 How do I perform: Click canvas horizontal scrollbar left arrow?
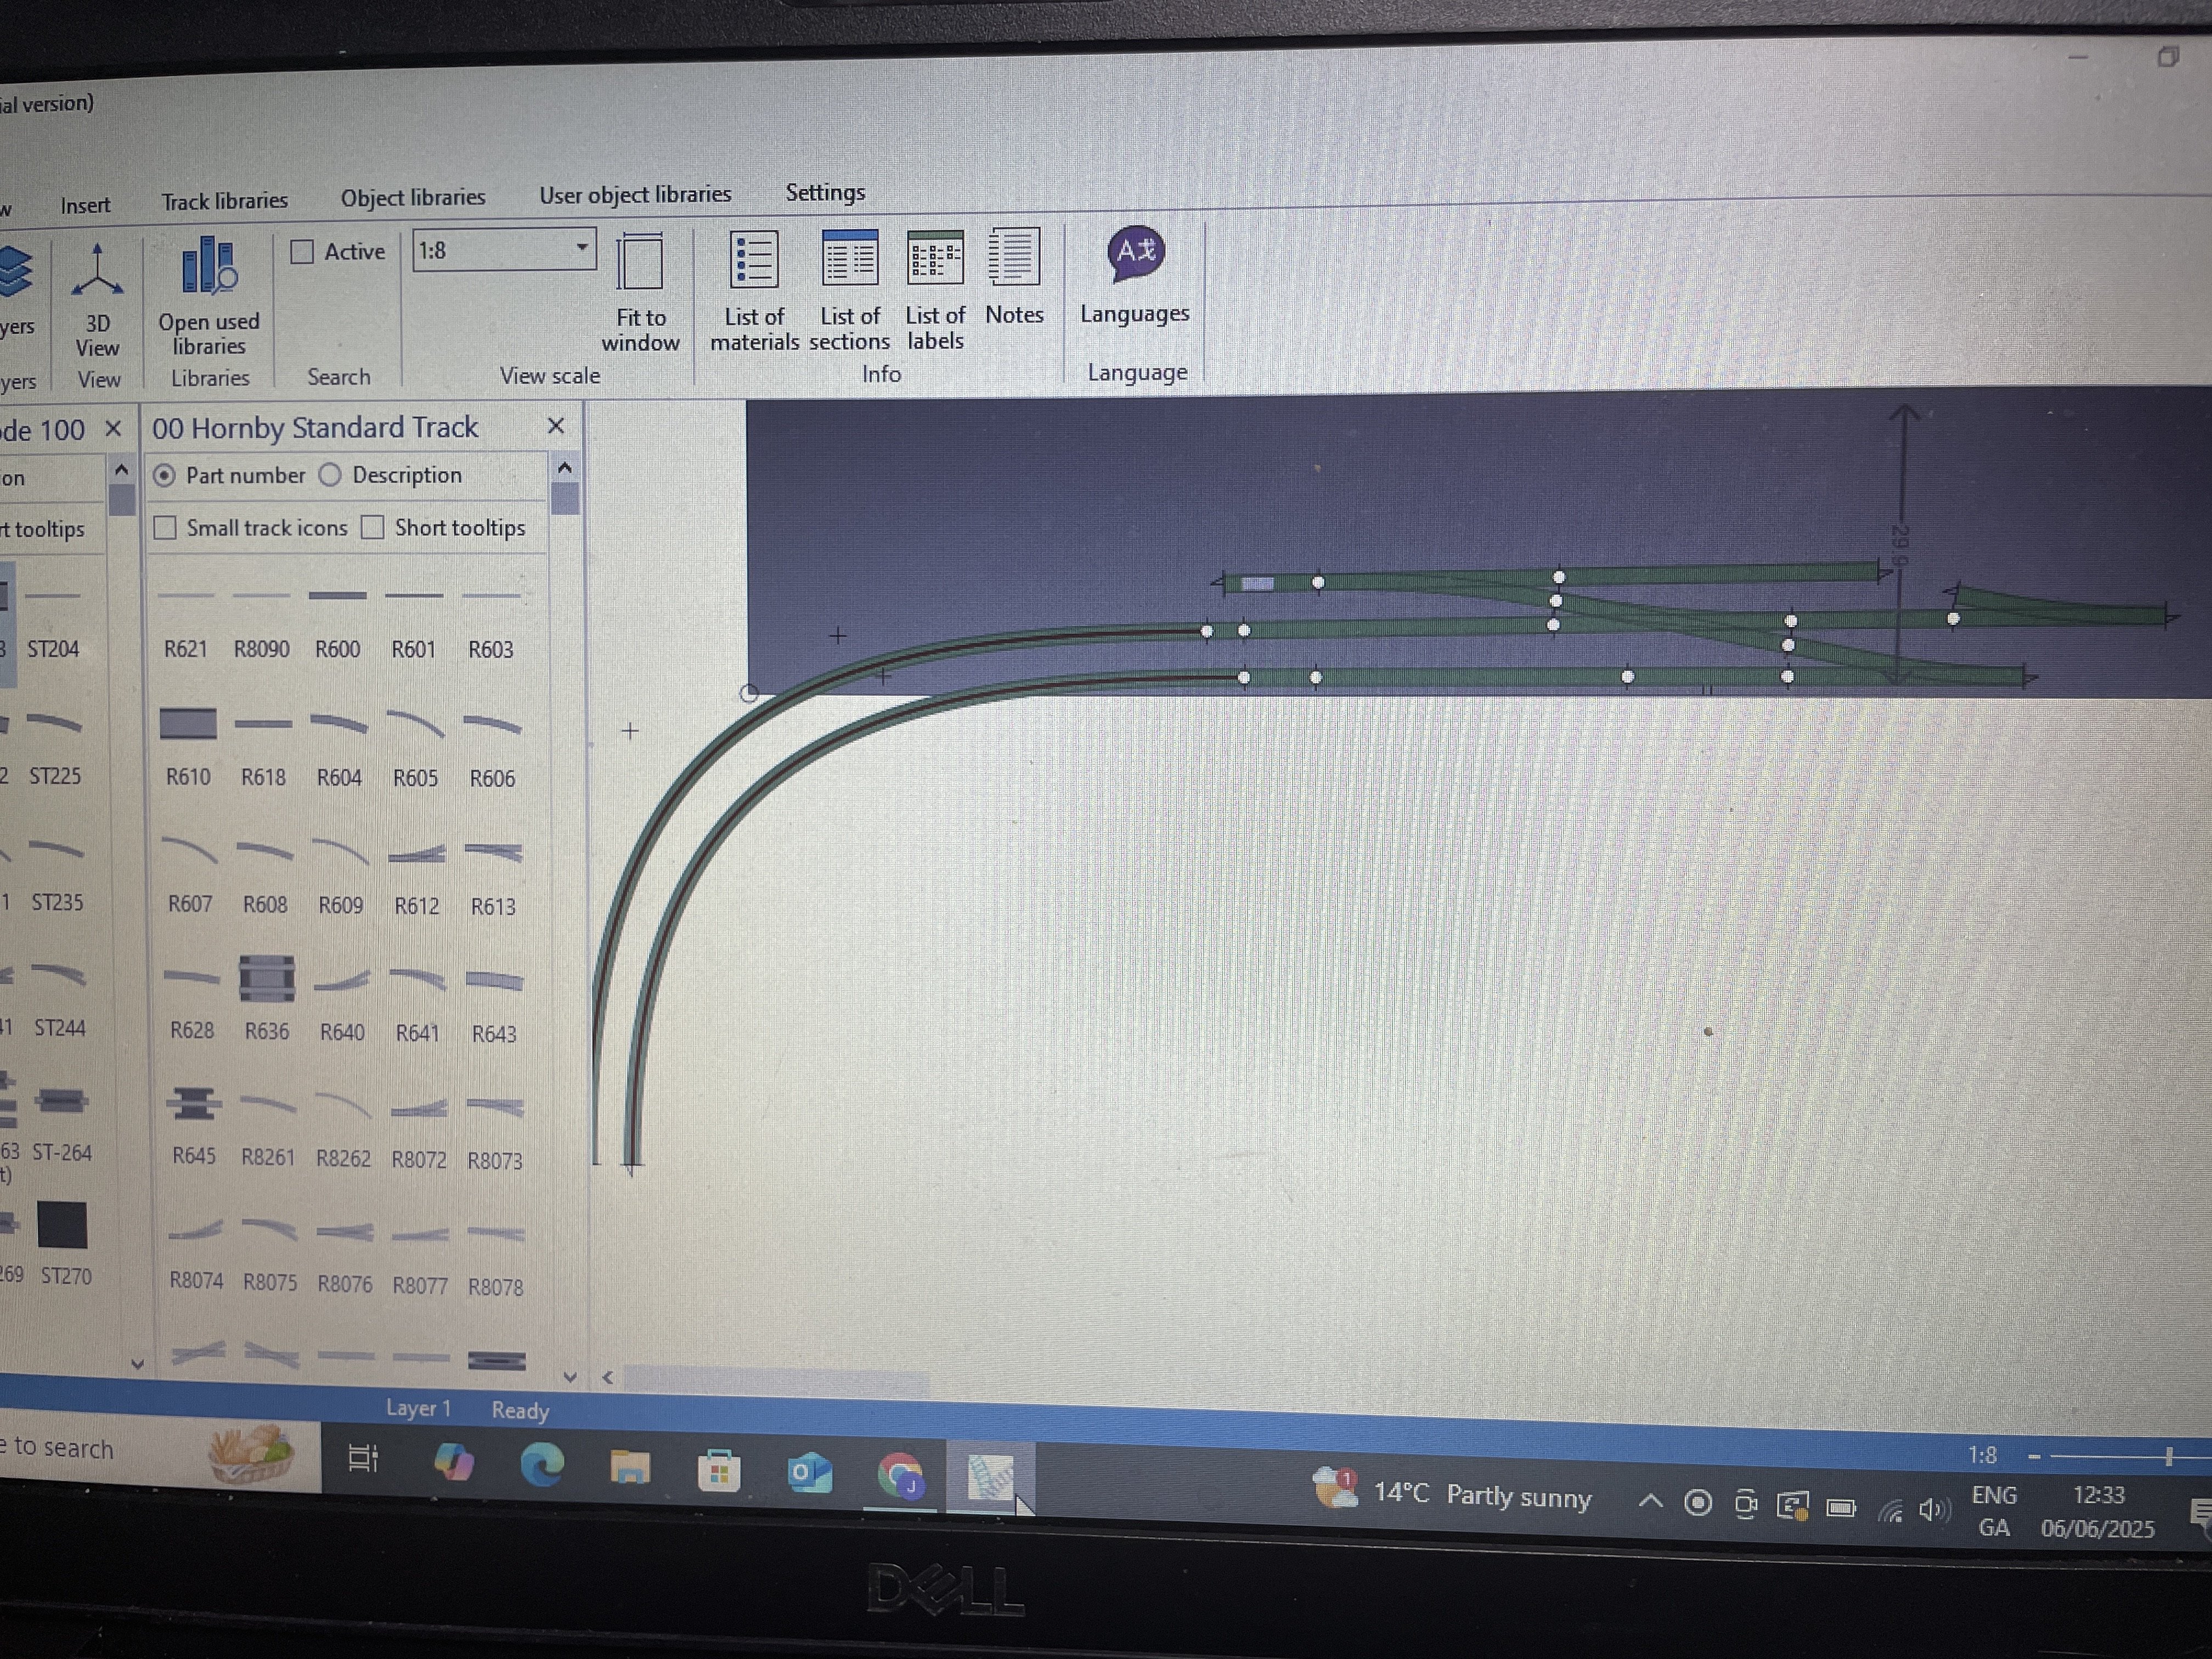tap(607, 1377)
